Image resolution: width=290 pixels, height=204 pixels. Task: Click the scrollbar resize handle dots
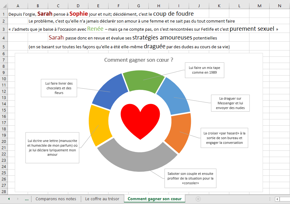coord(270,199)
